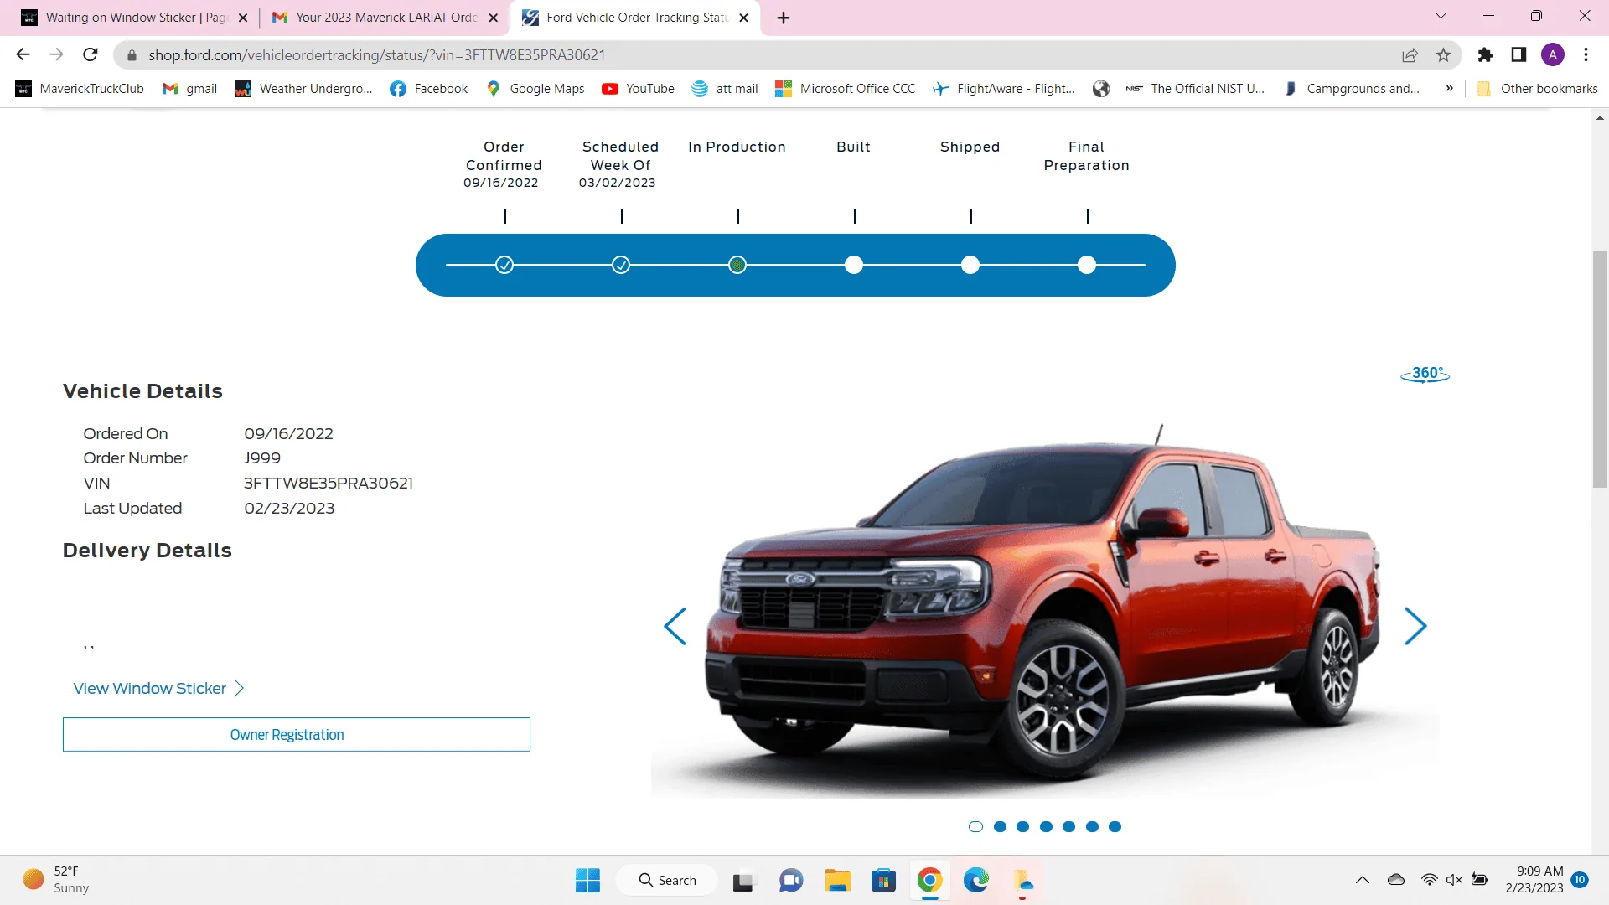Open the tab search dropdown
Viewport: 1609px width, 905px height.
tap(1441, 17)
